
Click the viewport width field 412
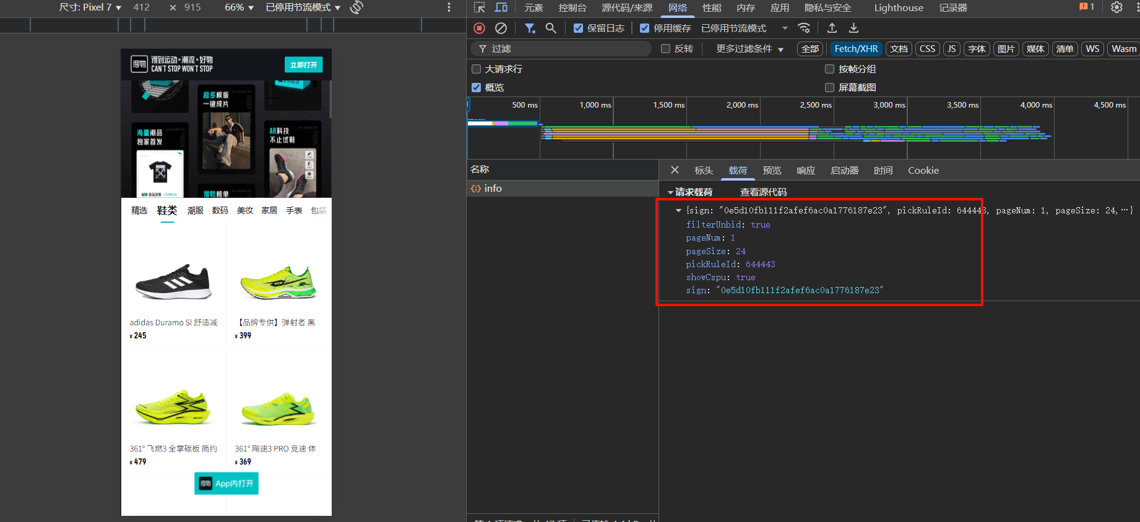142,7
